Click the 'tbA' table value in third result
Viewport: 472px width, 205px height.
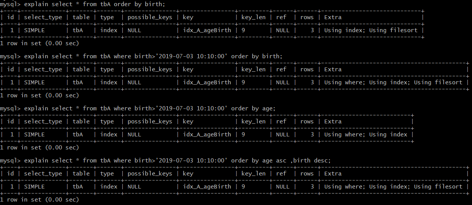pyautogui.click(x=78, y=134)
